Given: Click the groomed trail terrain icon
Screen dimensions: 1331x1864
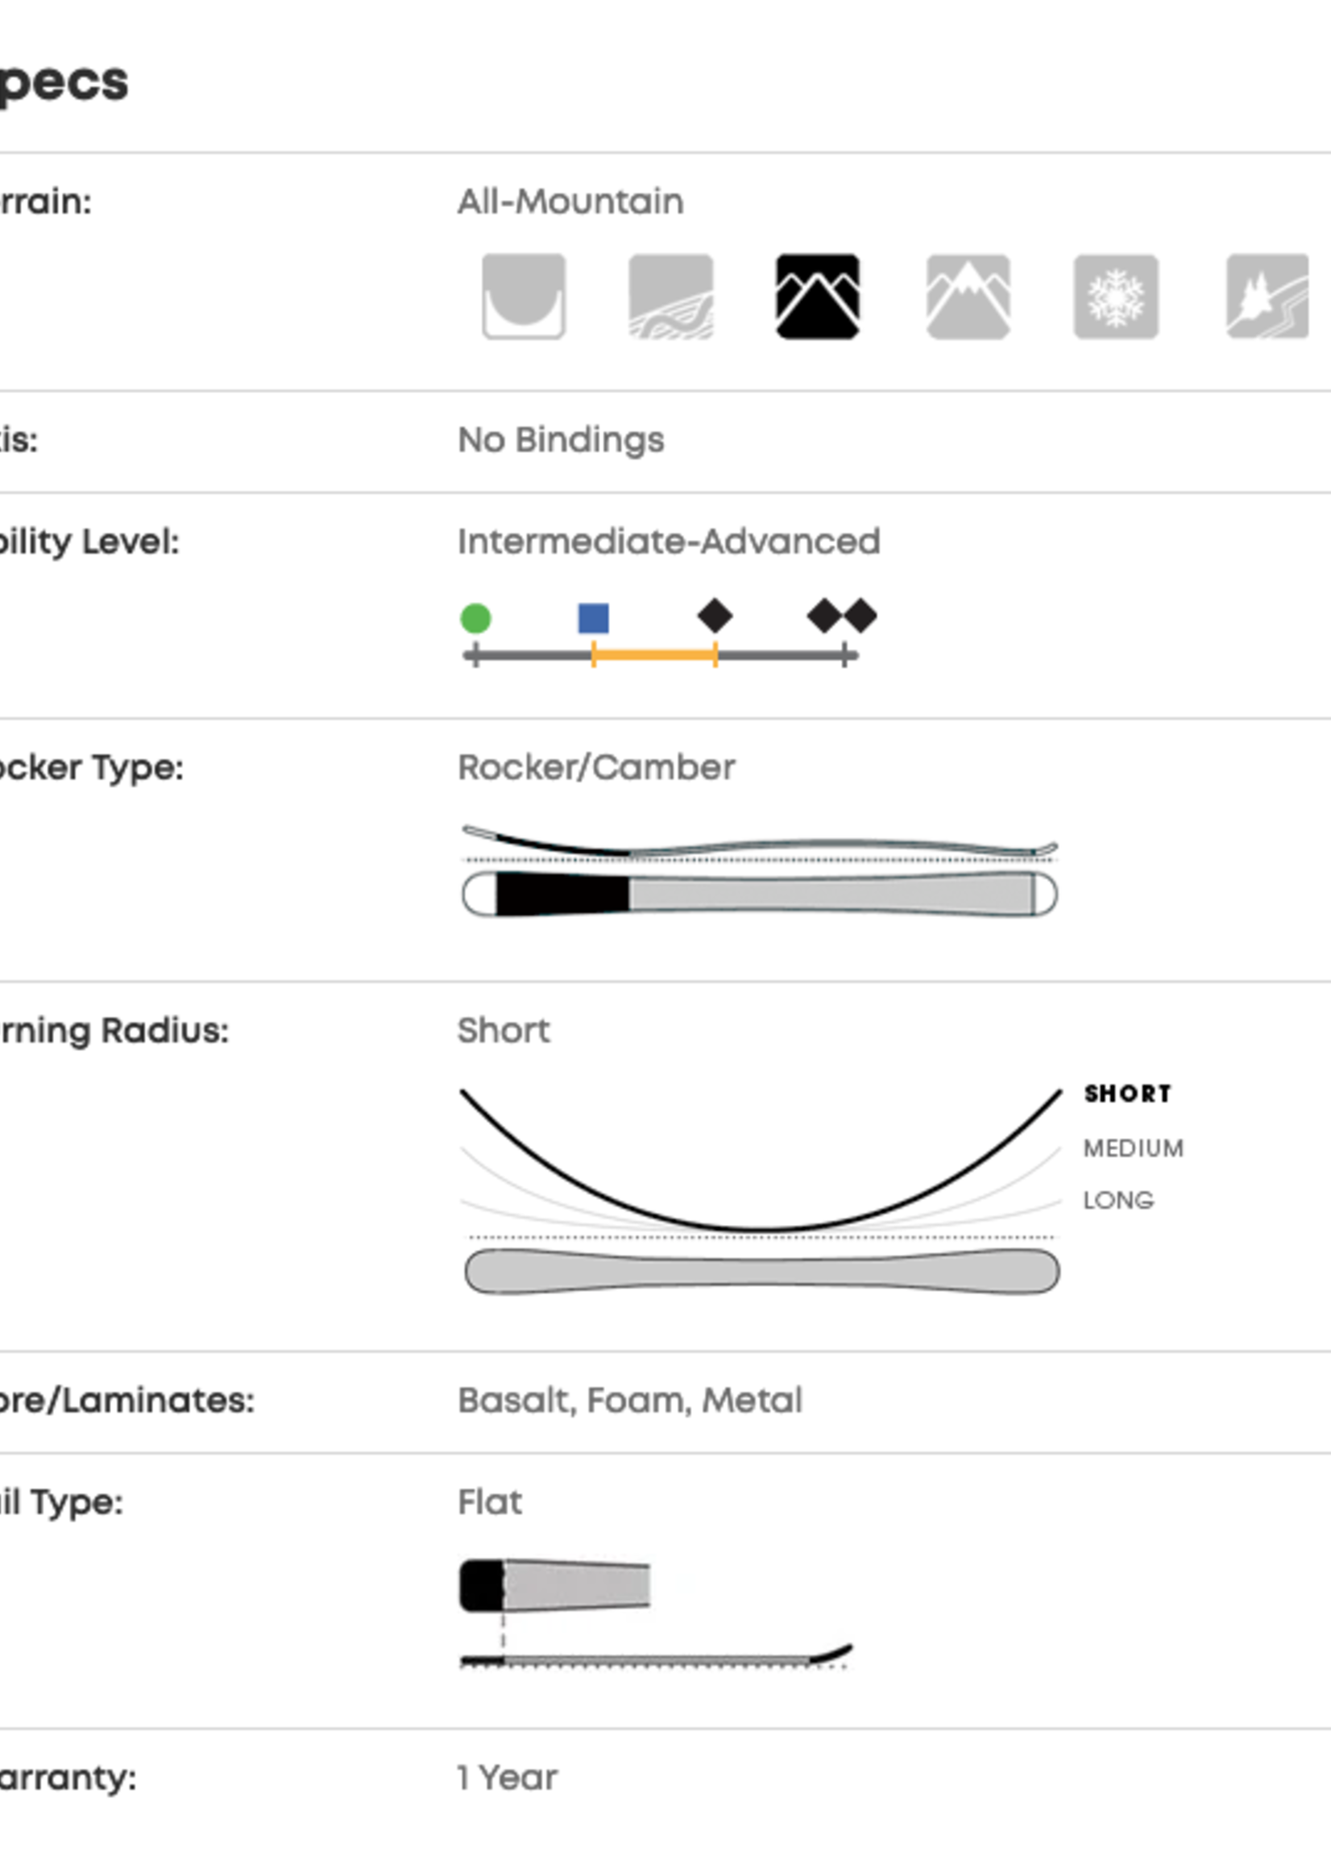Looking at the screenshot, I should 670,296.
